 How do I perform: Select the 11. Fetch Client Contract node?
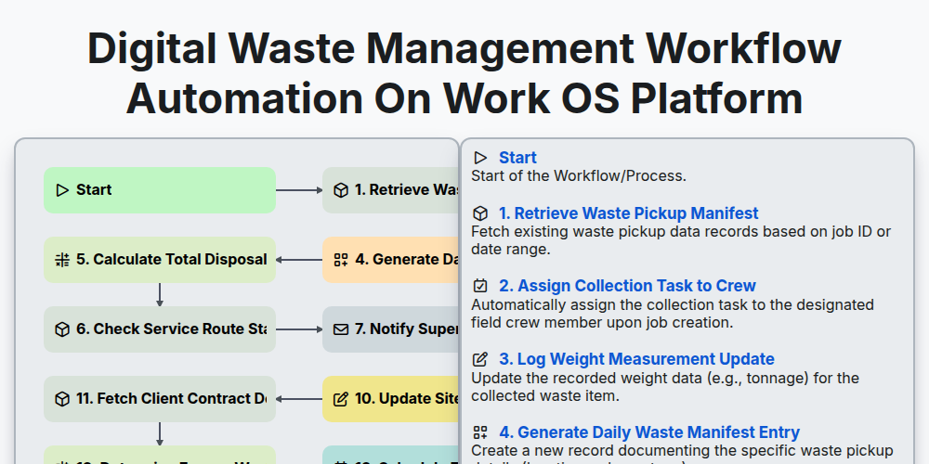[x=160, y=399]
